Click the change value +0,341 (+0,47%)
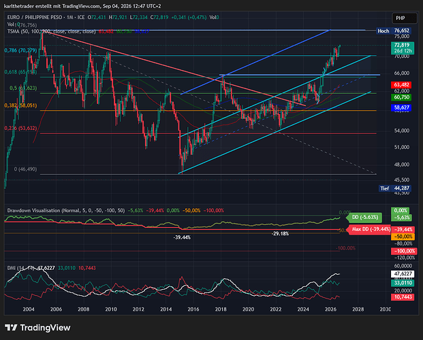 pos(189,17)
